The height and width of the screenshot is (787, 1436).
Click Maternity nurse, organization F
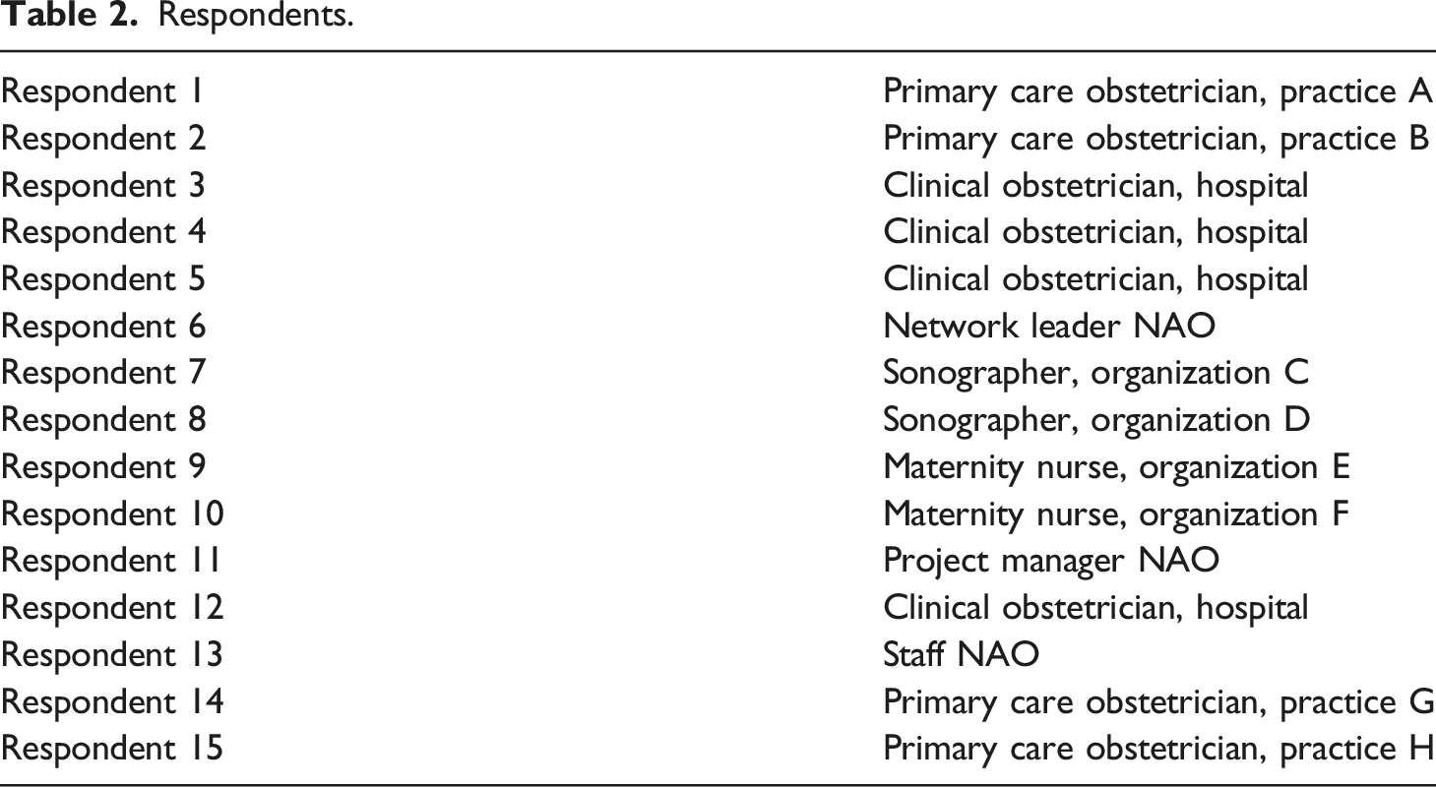click(x=1115, y=515)
